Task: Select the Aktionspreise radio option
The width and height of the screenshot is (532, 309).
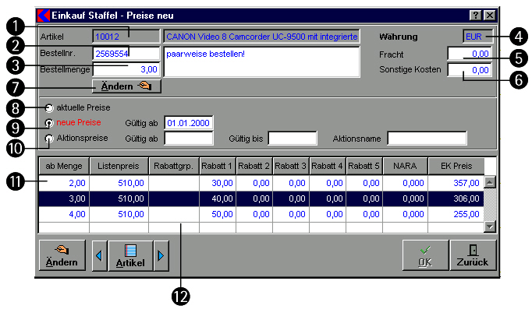Action: coord(50,139)
